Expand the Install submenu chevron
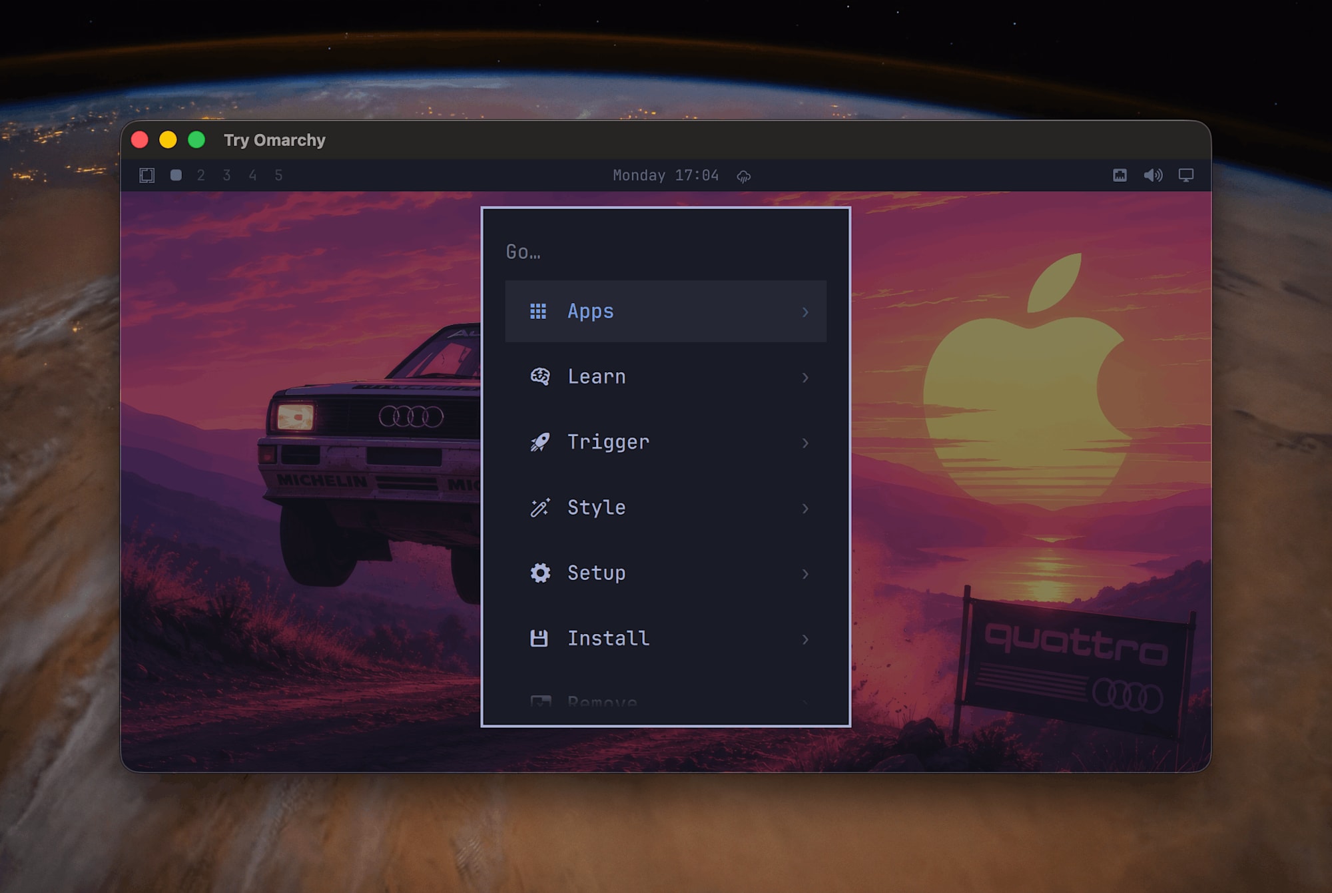1332x893 pixels. tap(805, 639)
